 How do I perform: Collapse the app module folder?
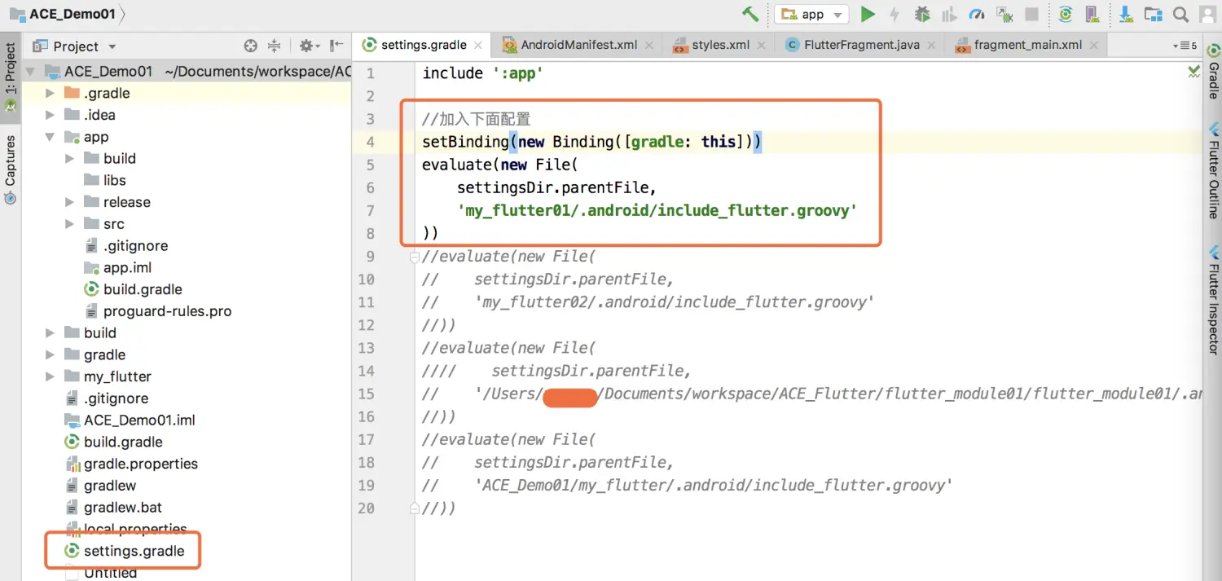51,137
